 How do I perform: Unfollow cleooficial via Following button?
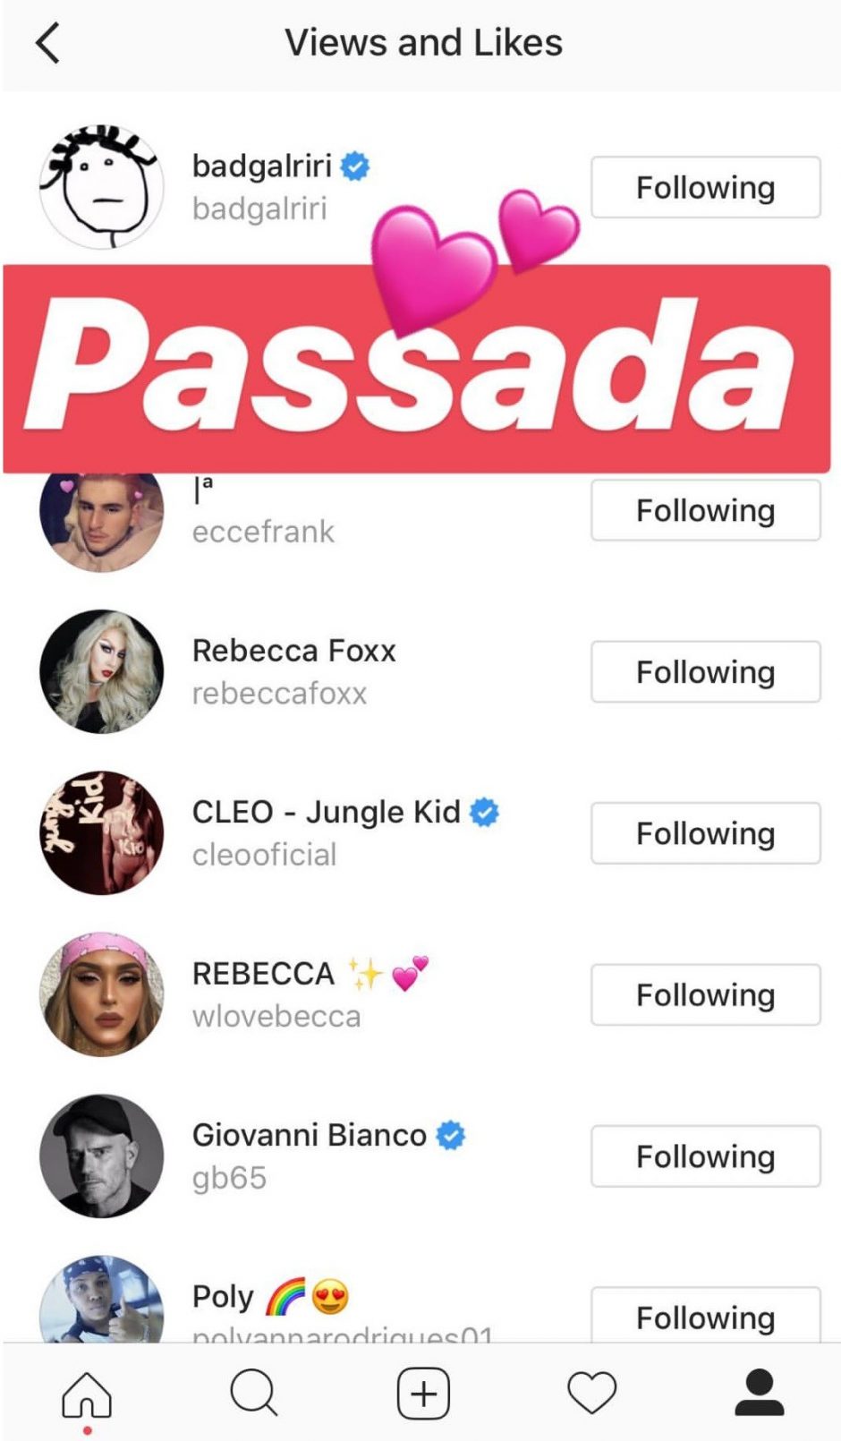(705, 833)
